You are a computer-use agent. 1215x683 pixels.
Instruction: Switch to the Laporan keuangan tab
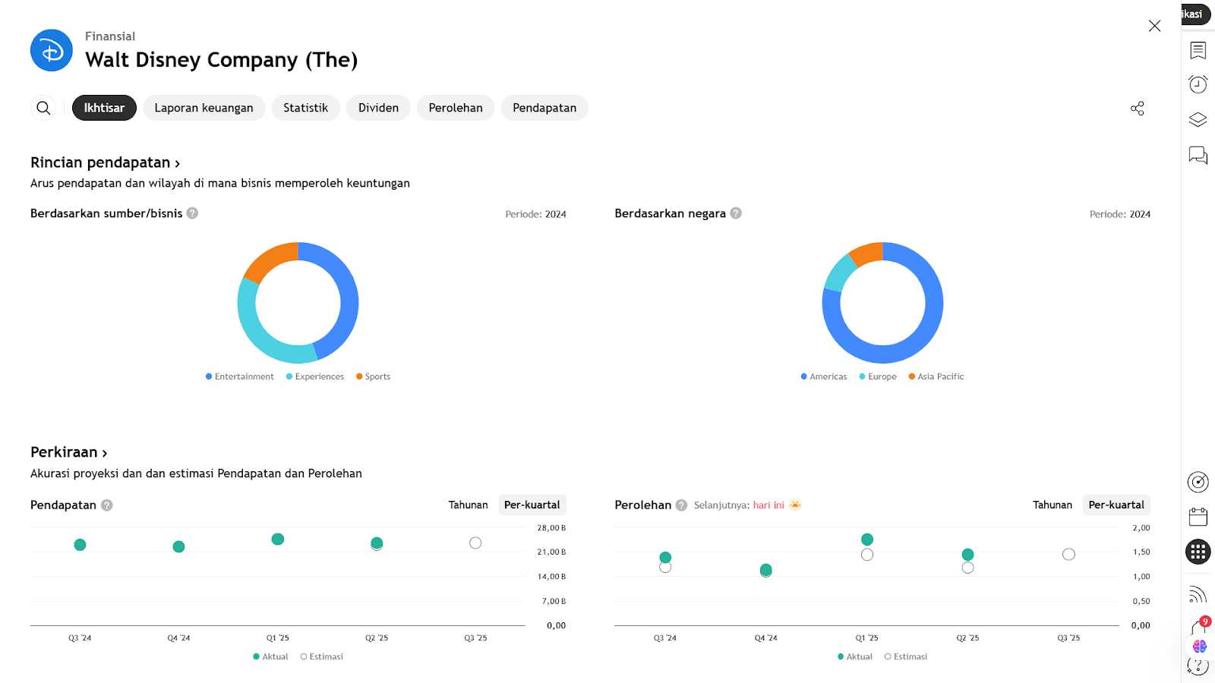204,108
